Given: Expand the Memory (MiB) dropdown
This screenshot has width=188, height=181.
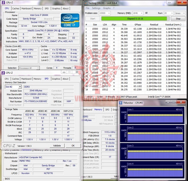Looking at the screenshot, I should coord(142,13).
